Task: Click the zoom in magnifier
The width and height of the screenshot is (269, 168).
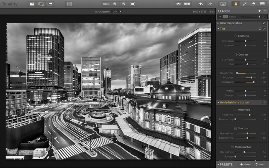Action: [x=115, y=4]
